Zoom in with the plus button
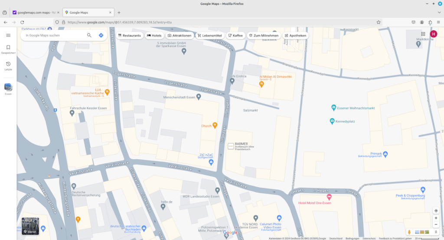 tap(436, 218)
